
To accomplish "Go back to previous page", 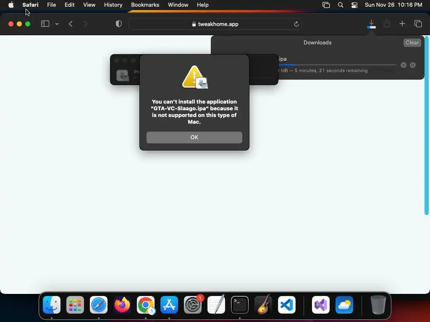I will [x=71, y=24].
